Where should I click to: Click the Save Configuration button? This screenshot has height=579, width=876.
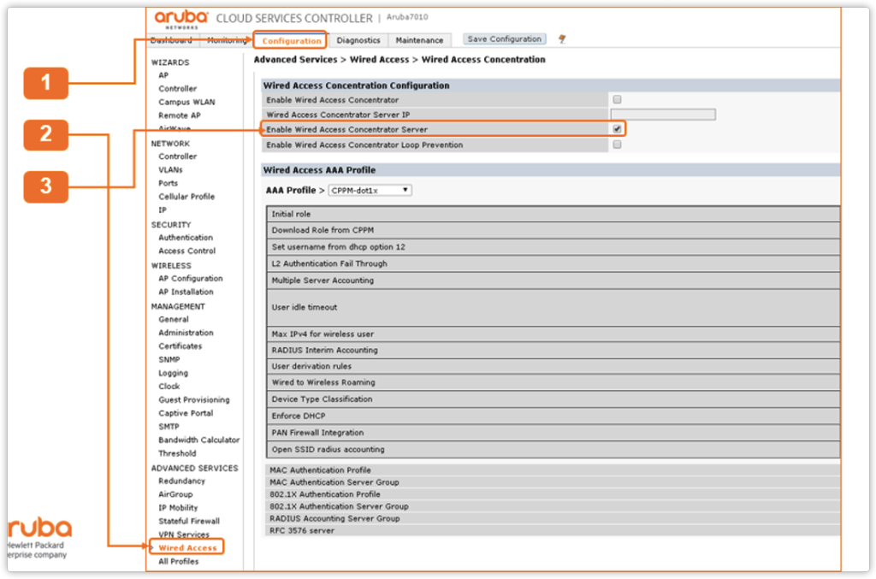505,39
